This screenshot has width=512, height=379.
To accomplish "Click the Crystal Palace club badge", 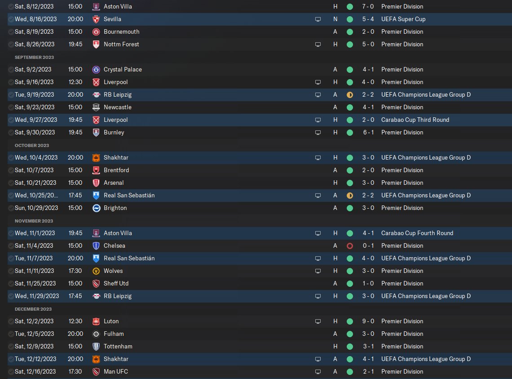I will coord(96,70).
